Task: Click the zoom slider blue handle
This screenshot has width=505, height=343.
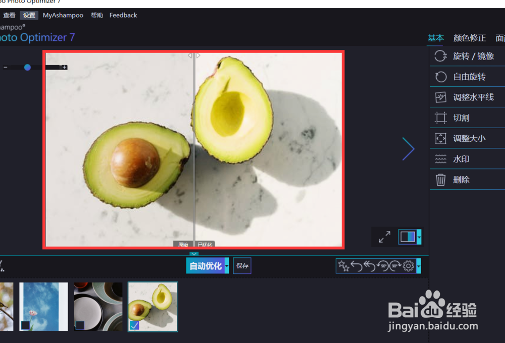Action: [27, 67]
